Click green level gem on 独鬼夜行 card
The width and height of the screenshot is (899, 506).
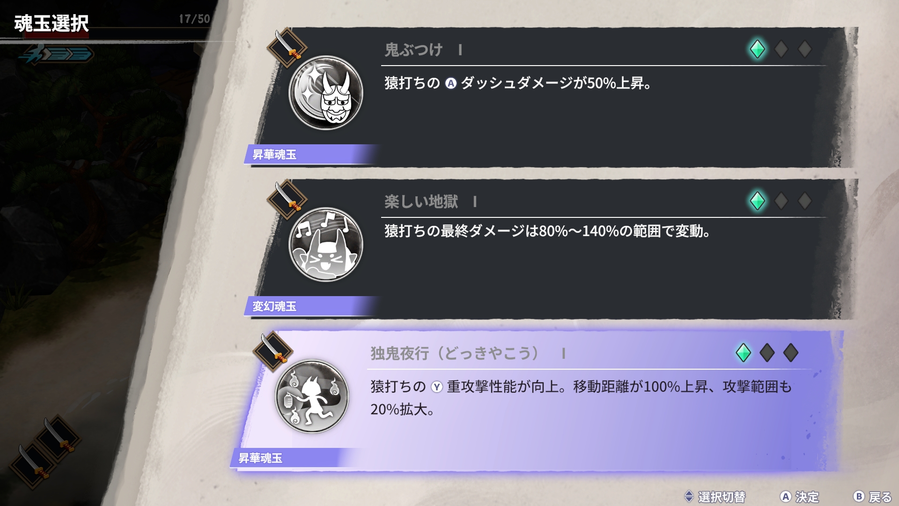coord(743,353)
